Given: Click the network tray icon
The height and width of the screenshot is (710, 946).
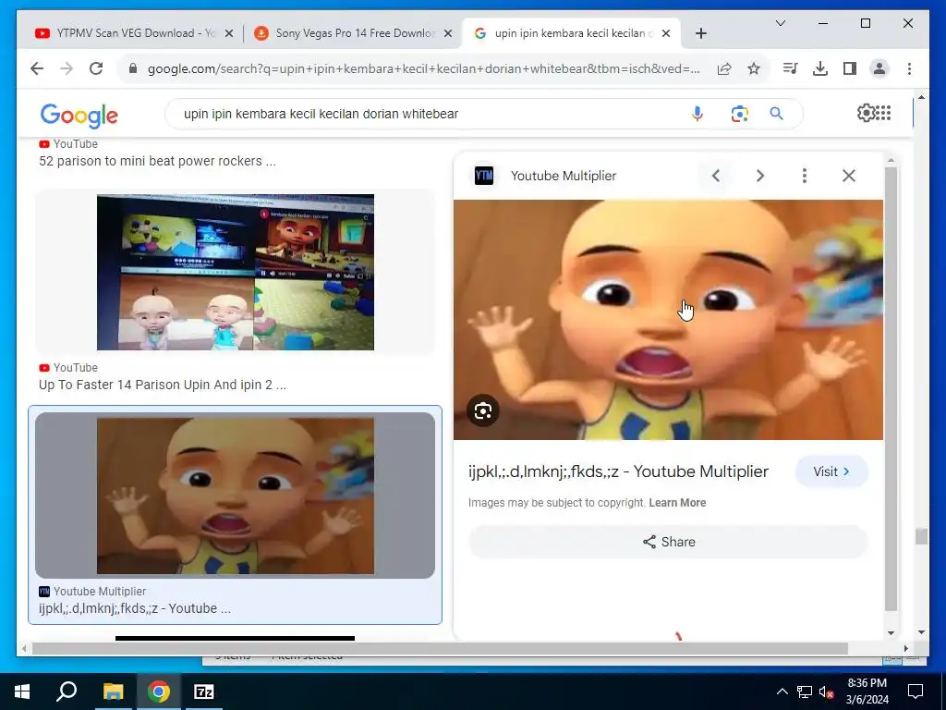Looking at the screenshot, I should (805, 692).
